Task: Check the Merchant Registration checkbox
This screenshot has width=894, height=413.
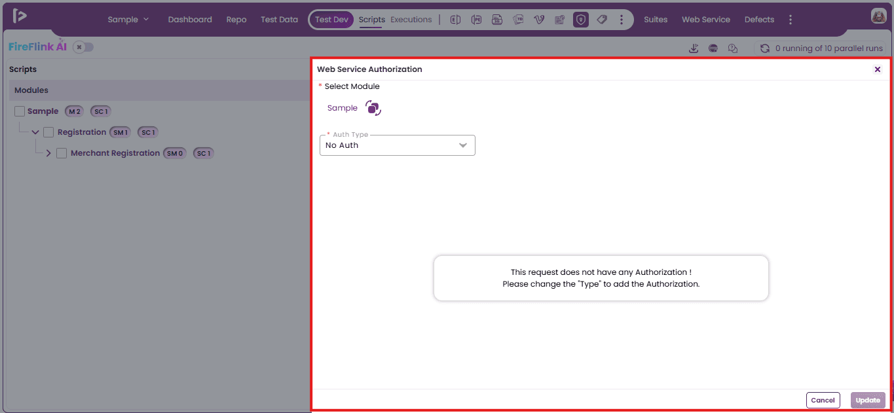Action: (62, 153)
